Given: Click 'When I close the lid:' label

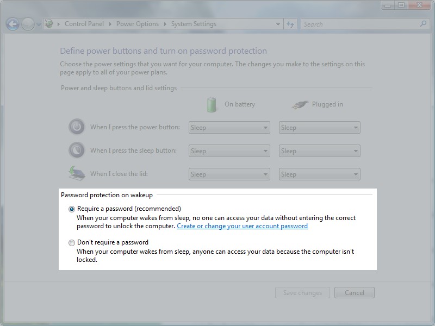Looking at the screenshot, I should pos(119,174).
